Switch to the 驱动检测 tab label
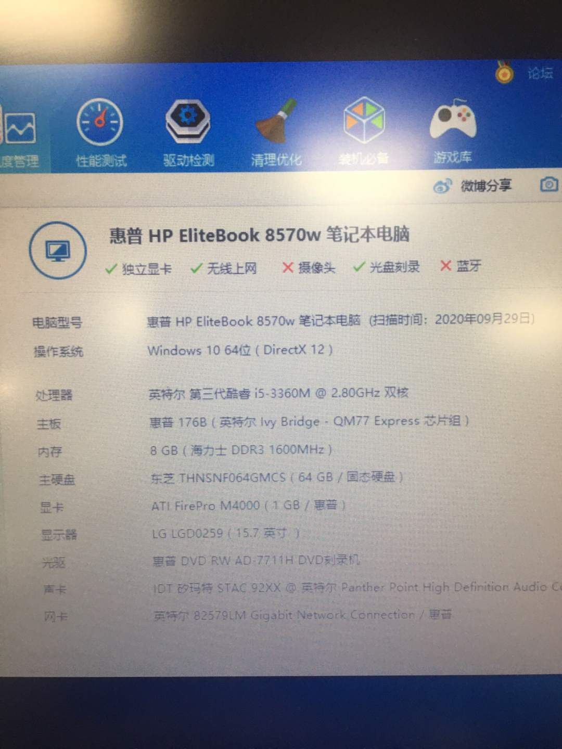This screenshot has height=749, width=562. [189, 160]
